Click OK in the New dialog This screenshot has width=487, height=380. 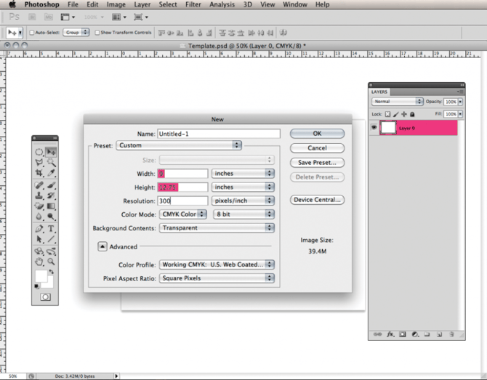tap(317, 134)
